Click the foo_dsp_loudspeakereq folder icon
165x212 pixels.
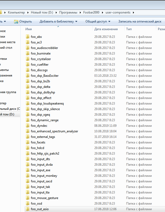click(27, 103)
